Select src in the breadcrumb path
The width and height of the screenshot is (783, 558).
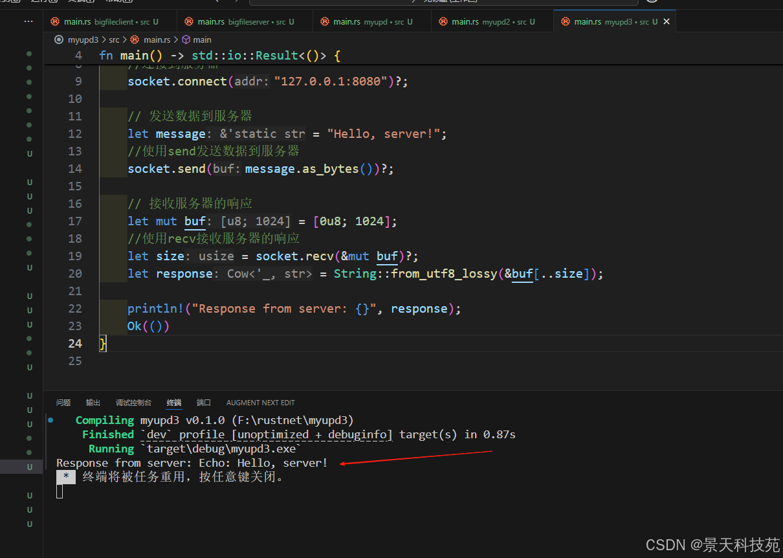(x=114, y=39)
